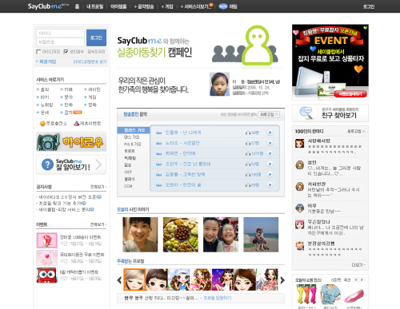Click the gold coin free-charge icon
This screenshot has height=309, width=400.
pos(42,123)
